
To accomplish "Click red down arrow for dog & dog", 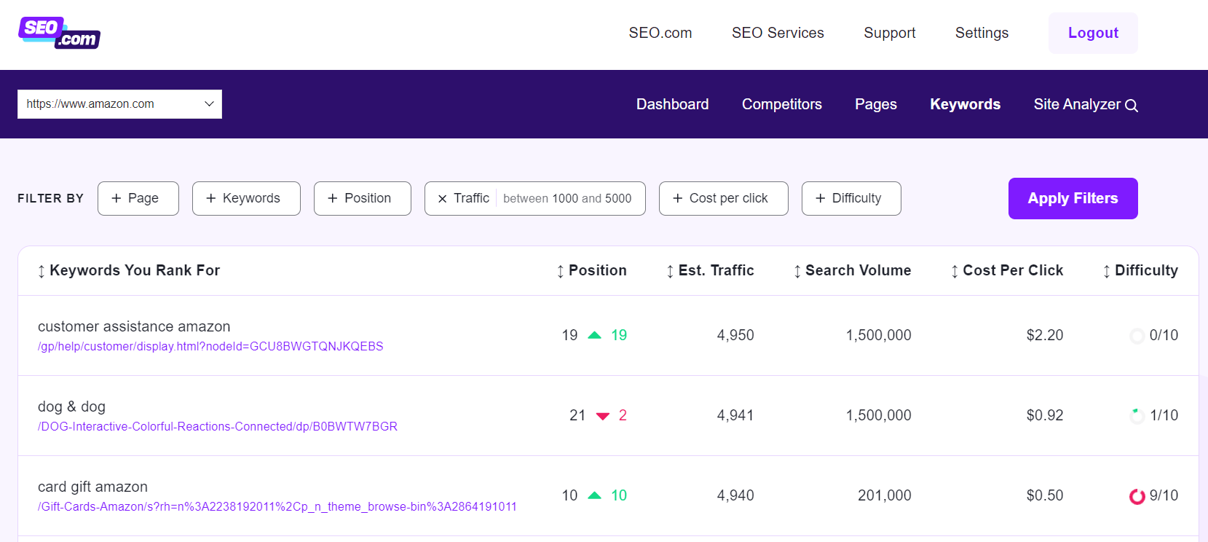I will pos(603,416).
